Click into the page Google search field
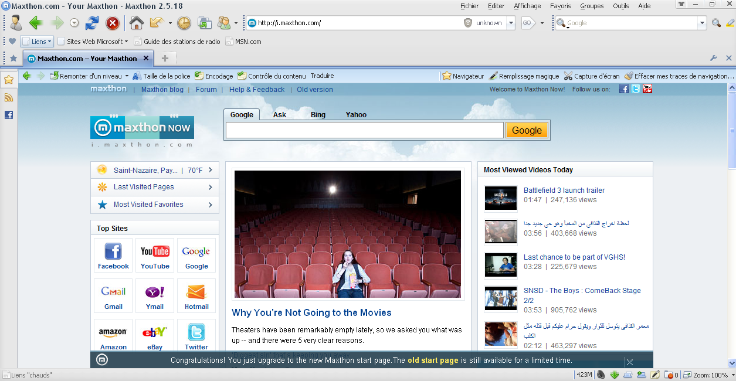This screenshot has height=381, width=736. [365, 130]
